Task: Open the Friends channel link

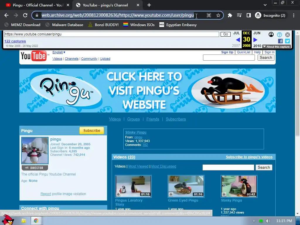Action: click(x=153, y=119)
